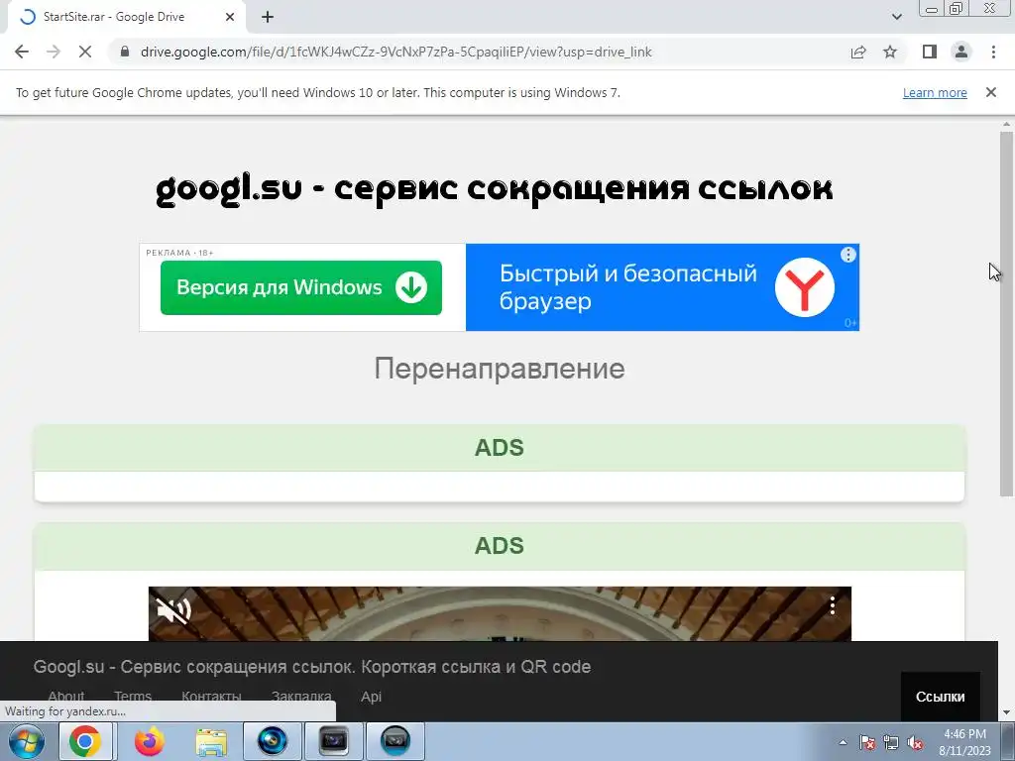The width and height of the screenshot is (1015, 761).
Task: Click the scrollbar down arrow
Action: (x=1006, y=713)
